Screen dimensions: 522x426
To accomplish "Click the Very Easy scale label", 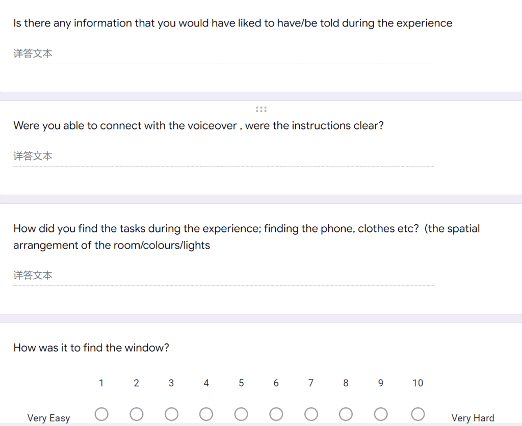I will tap(48, 418).
